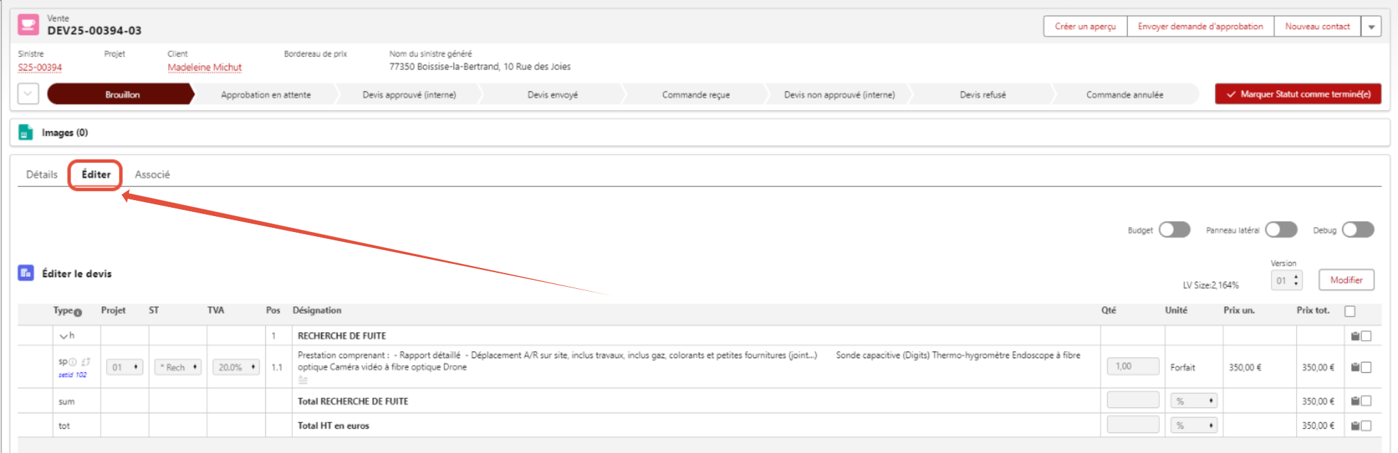Click the Désignation column header
1398x453 pixels.
point(317,310)
